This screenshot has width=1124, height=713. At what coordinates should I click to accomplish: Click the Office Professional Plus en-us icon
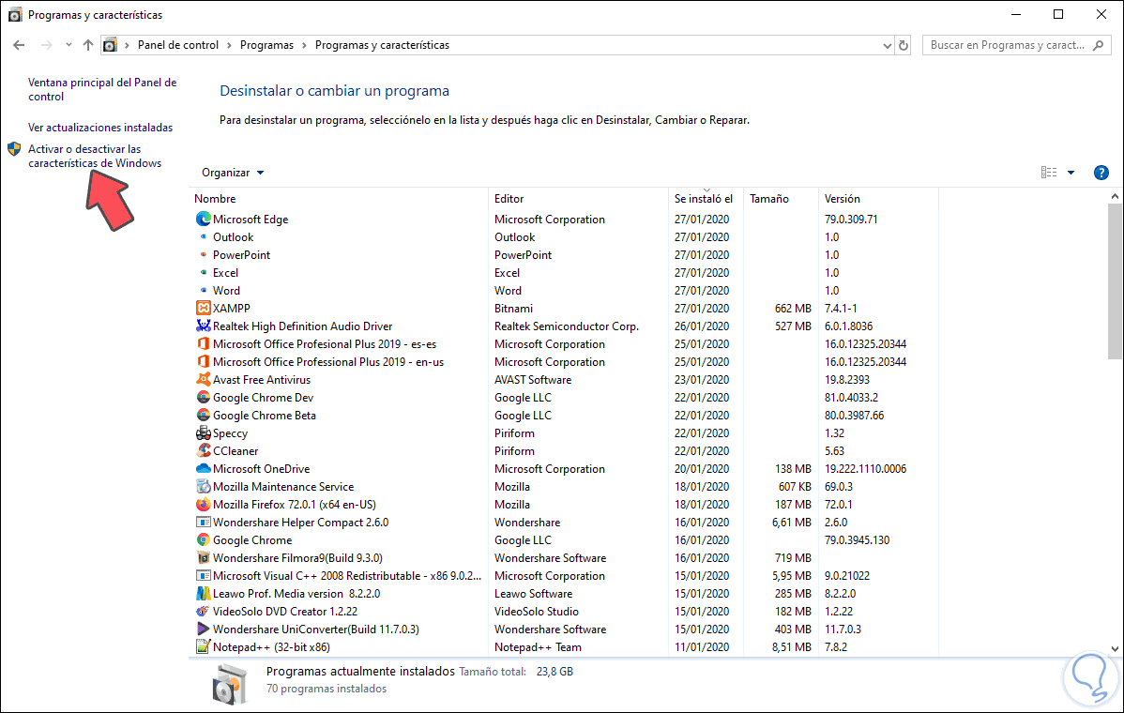tap(203, 362)
